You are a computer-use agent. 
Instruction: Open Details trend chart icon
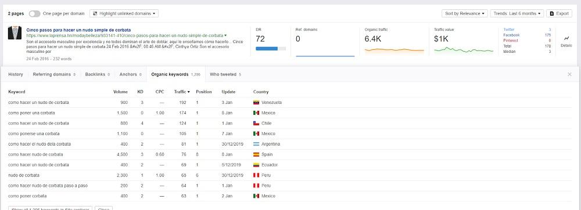pyautogui.click(x=566, y=41)
